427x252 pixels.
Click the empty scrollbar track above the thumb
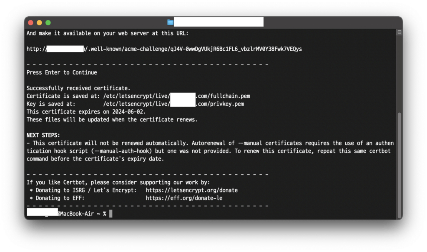click(x=399, y=71)
